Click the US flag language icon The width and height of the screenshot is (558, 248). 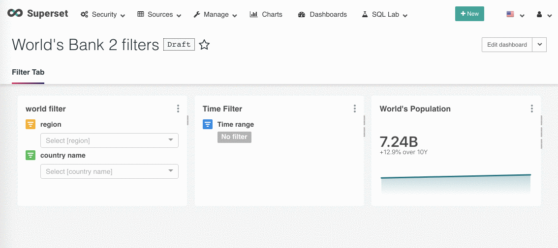pos(510,14)
